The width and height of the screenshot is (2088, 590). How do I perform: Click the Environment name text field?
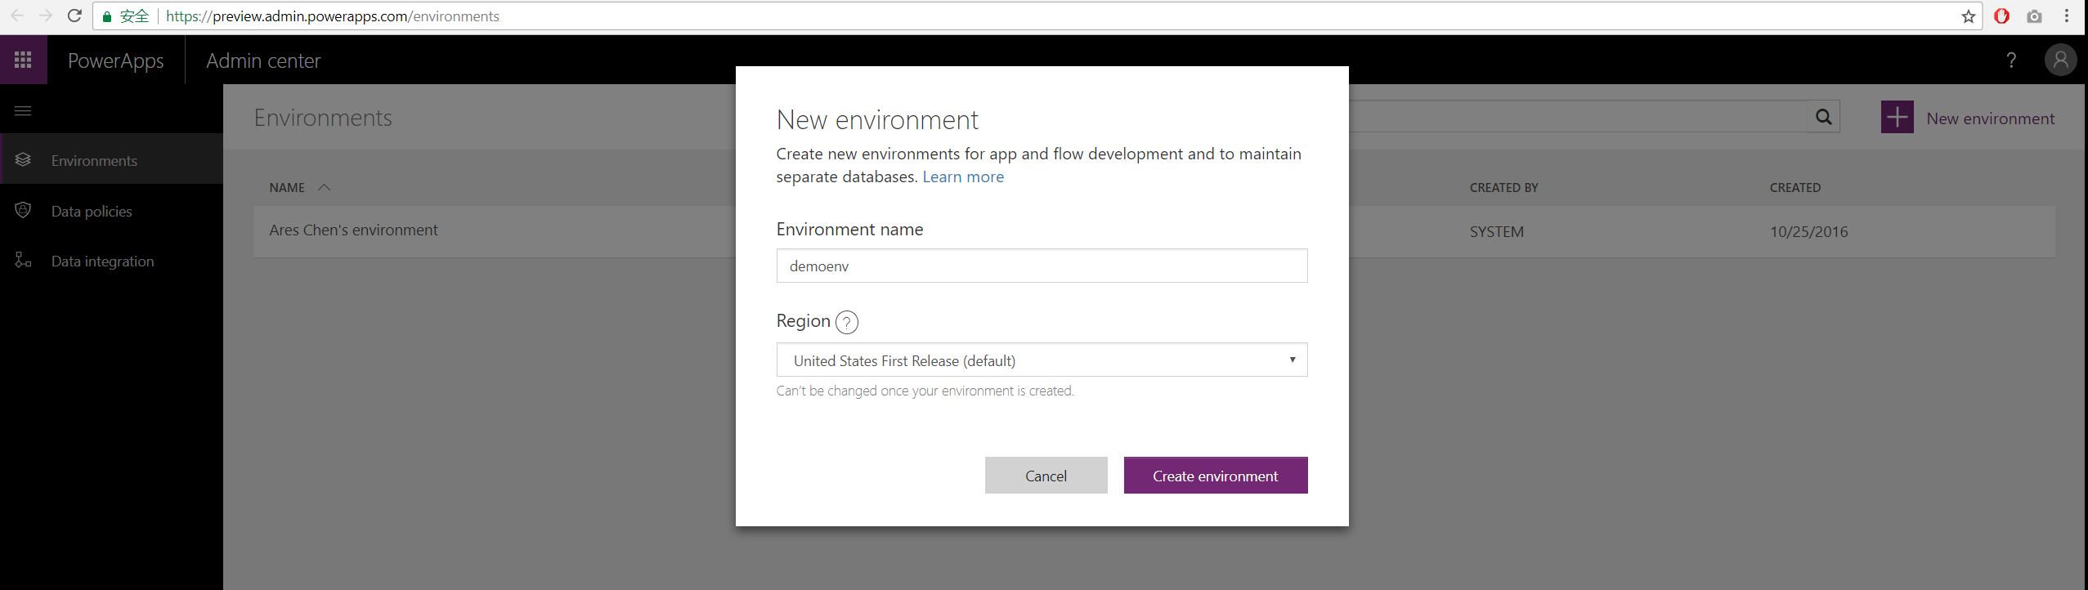(x=1042, y=266)
